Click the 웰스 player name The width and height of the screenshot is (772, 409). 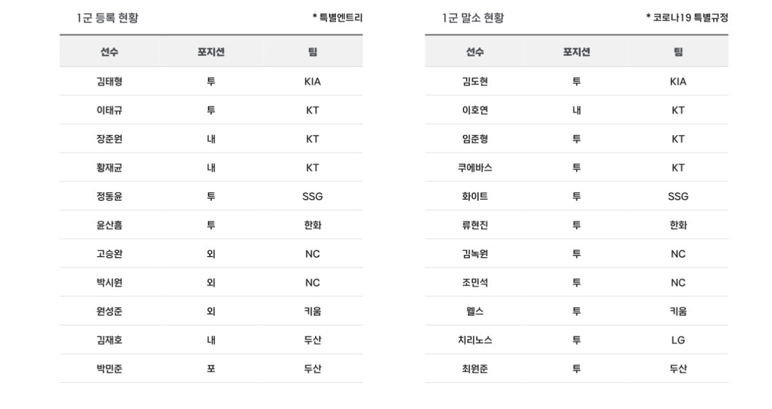(x=475, y=312)
